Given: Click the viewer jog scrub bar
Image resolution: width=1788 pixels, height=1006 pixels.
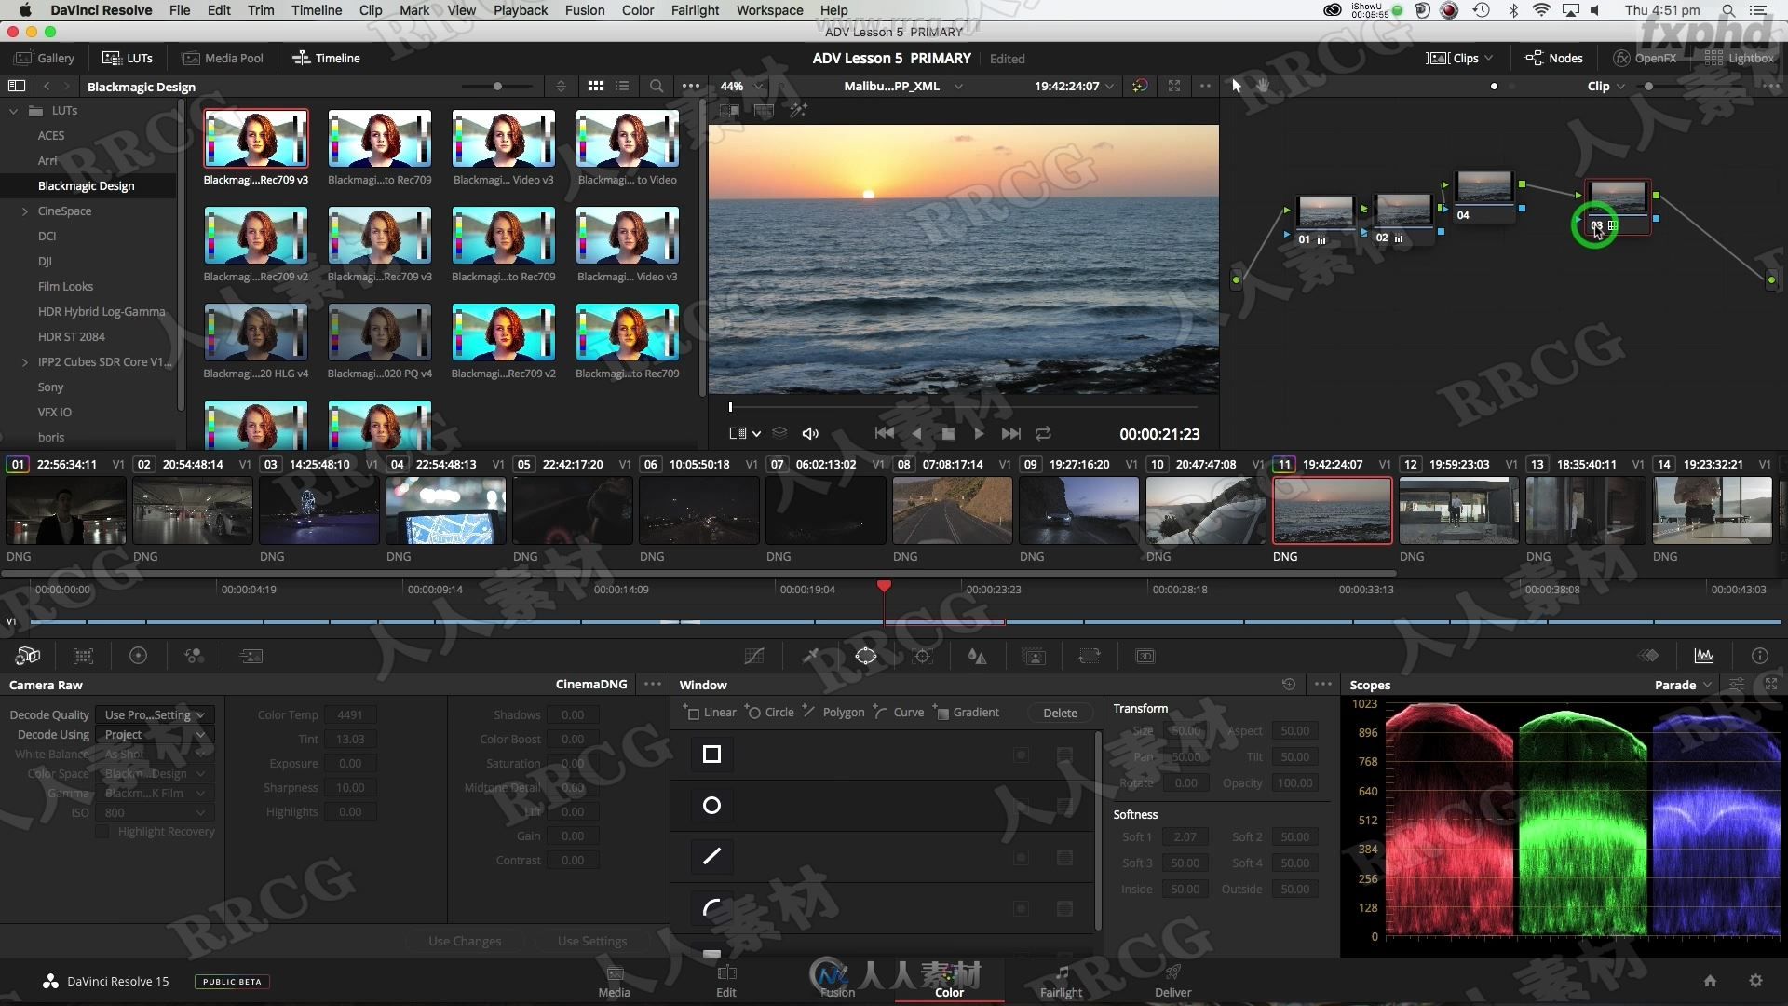Looking at the screenshot, I should click(x=963, y=407).
